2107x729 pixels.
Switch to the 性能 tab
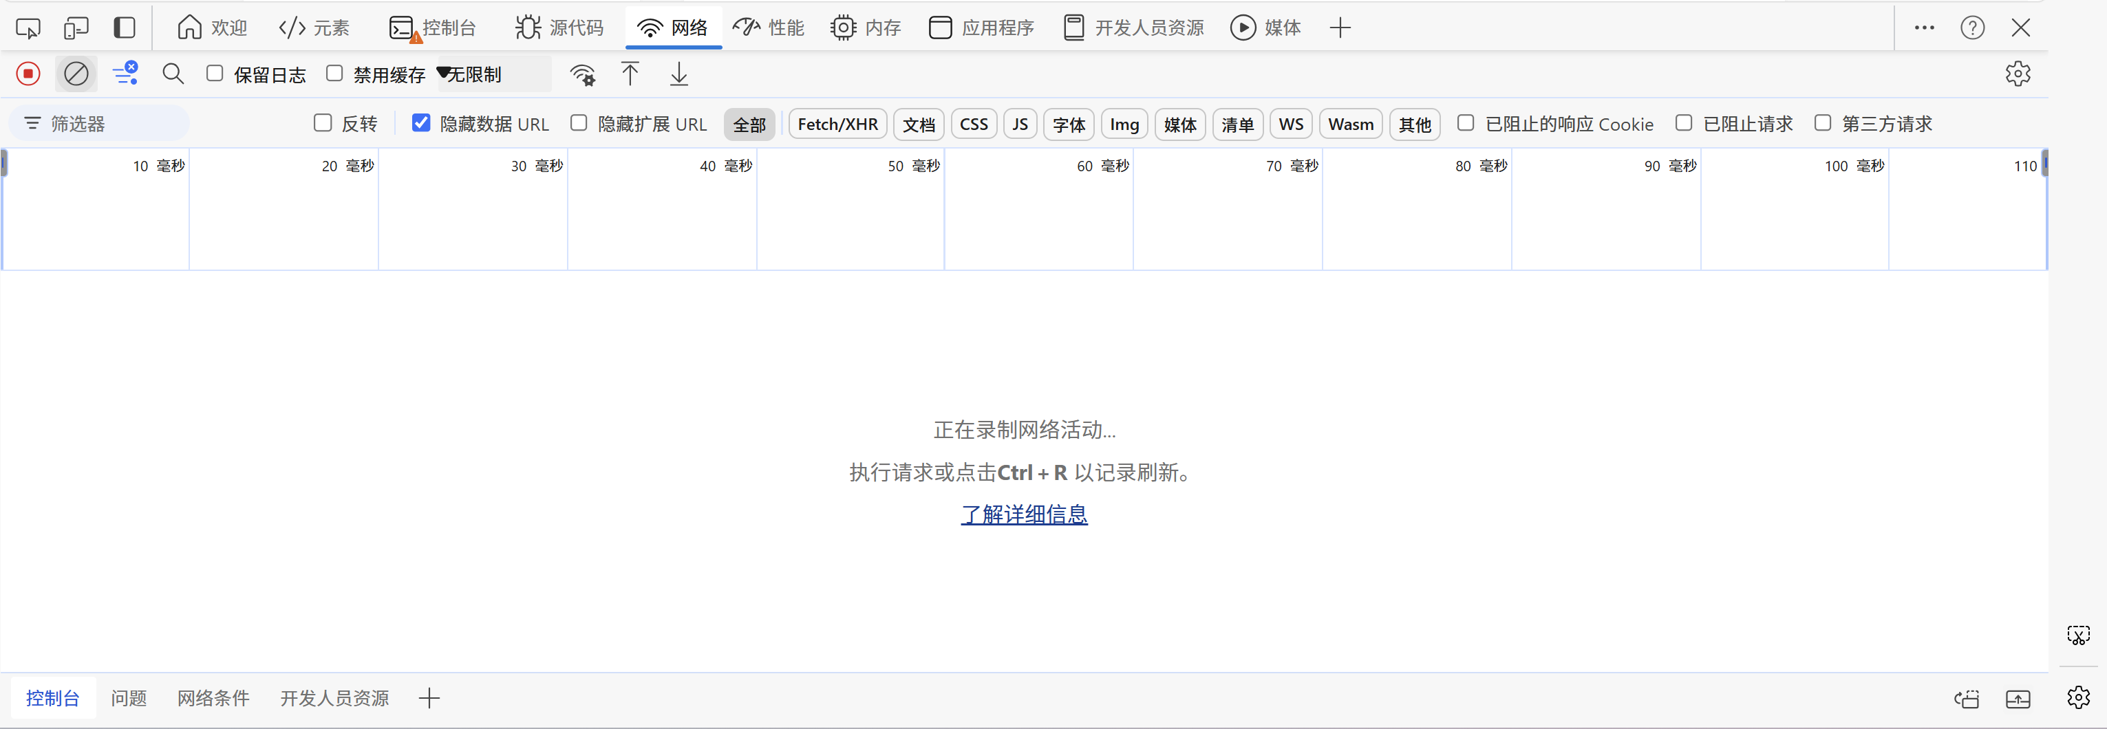tap(769, 28)
